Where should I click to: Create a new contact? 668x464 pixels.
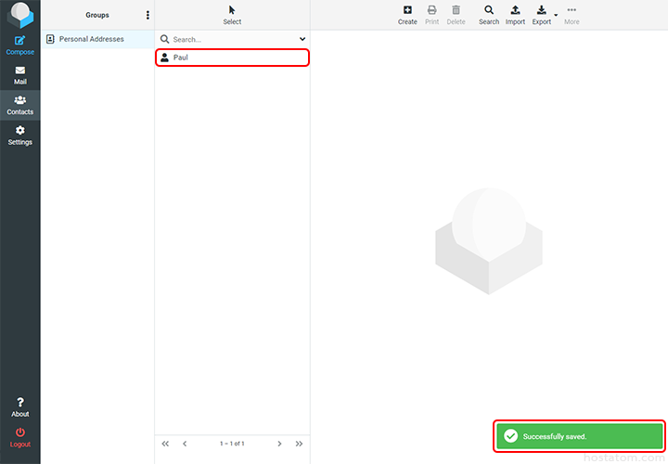[407, 15]
